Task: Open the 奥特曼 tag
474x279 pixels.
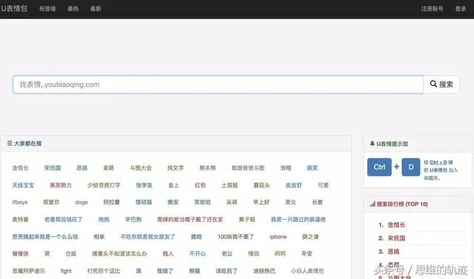Action: coord(20,220)
